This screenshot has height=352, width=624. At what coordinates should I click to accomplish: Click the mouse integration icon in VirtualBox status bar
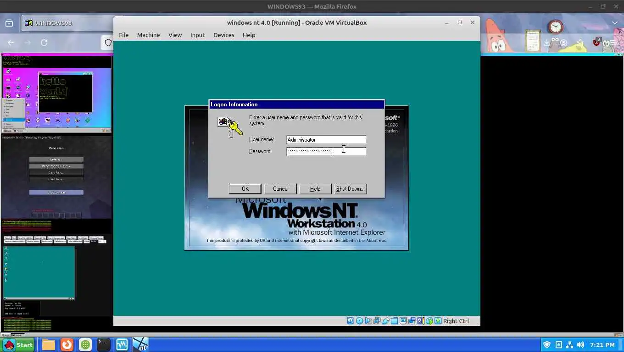coord(429,321)
